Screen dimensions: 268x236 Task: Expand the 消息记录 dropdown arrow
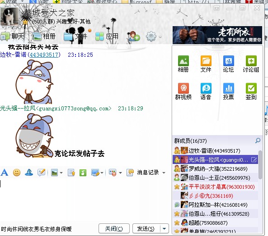(164, 173)
